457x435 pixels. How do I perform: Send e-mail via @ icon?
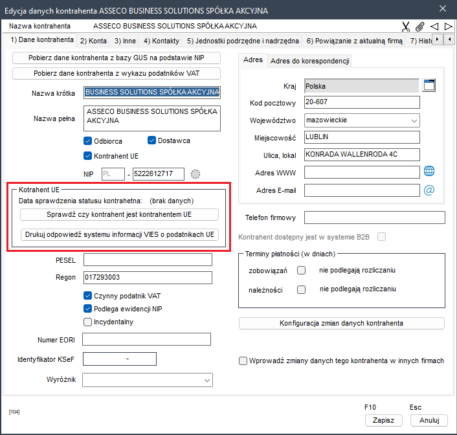click(429, 190)
